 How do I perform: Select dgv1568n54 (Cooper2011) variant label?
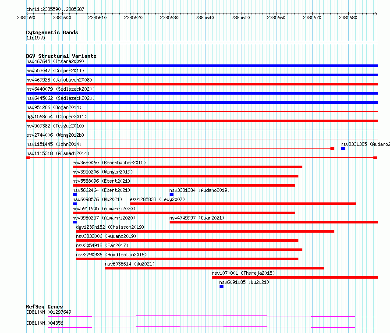(57, 117)
